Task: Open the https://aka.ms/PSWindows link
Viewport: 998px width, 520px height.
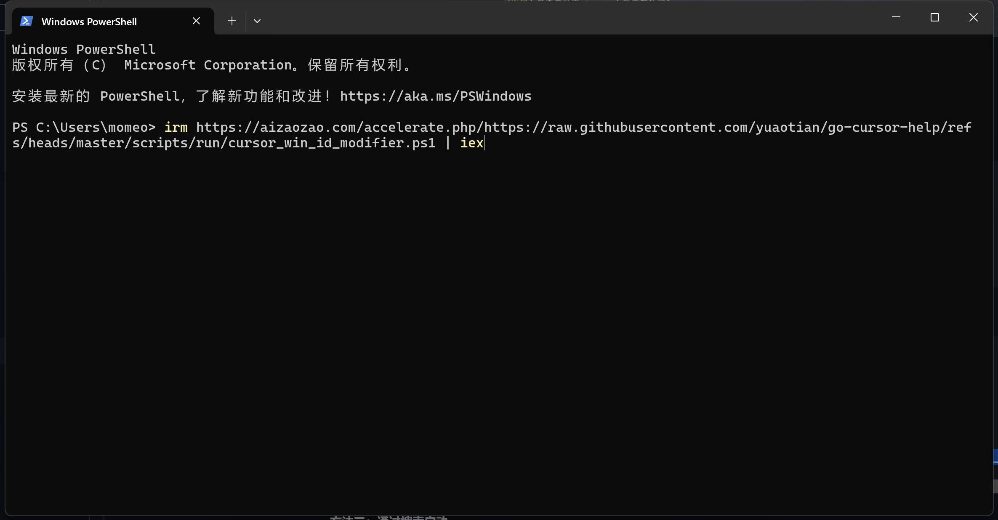Action: pos(435,96)
